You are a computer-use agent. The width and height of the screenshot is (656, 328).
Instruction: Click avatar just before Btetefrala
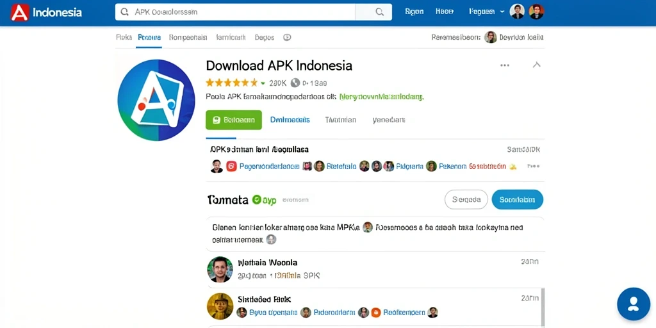tap(319, 166)
